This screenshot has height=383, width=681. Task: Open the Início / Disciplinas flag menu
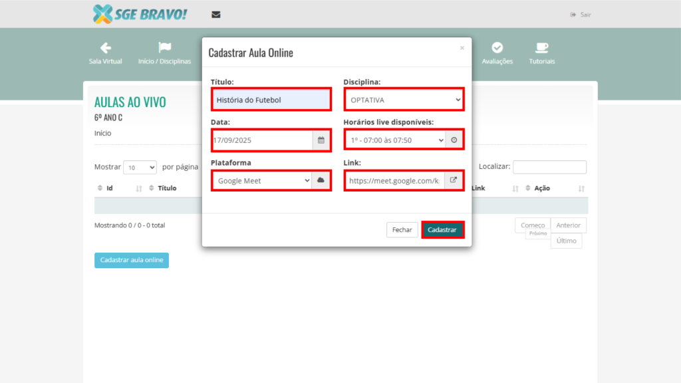[x=164, y=48]
